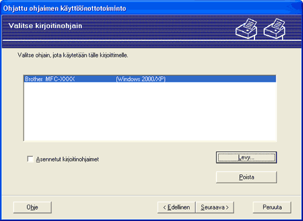Click the Asennetut kirjoitinohjaimet label text
Viewport: 303px width, 221px height.
coord(67,159)
